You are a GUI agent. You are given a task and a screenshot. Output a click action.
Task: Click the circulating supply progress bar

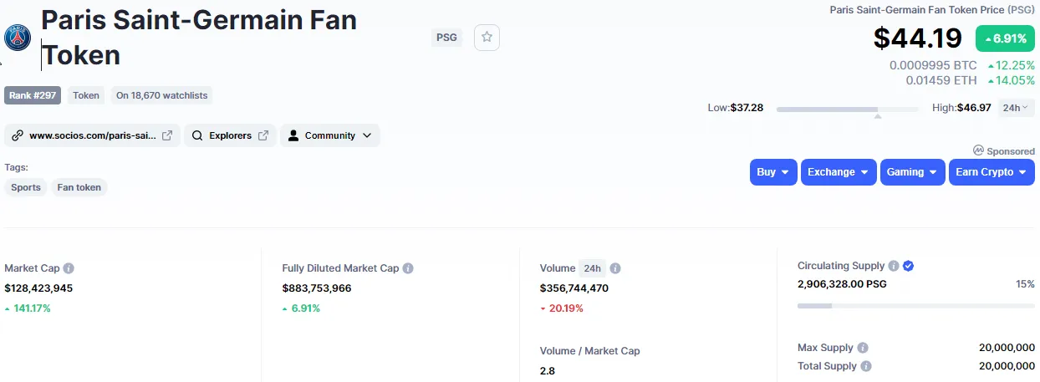916,306
